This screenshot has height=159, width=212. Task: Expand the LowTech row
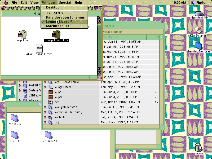(x=45, y=117)
